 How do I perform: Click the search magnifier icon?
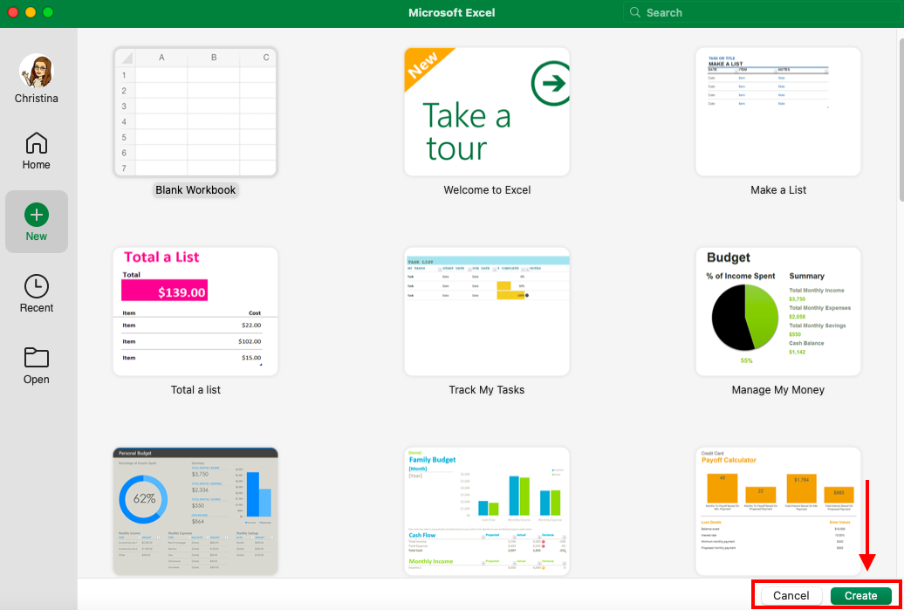click(634, 13)
